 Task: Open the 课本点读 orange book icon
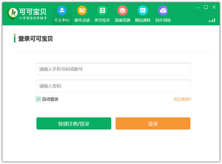[x=82, y=10]
